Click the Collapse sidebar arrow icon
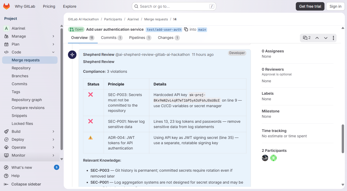 click(6, 184)
